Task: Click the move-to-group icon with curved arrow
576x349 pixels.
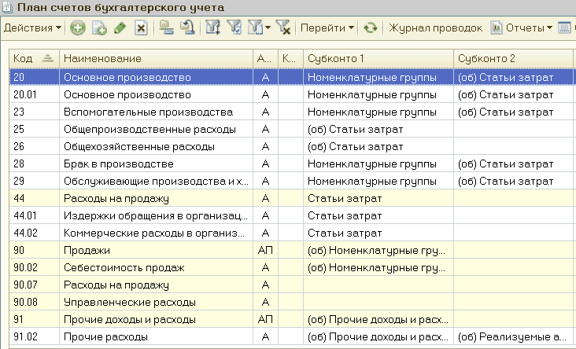Action: [188, 28]
